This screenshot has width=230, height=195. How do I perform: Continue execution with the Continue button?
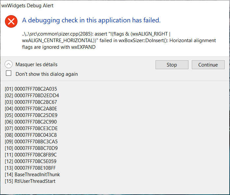208,65
